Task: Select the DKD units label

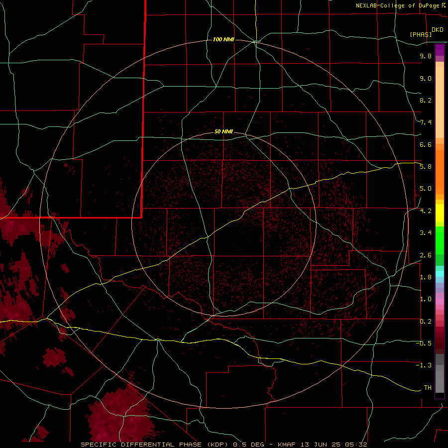Action: [x=438, y=30]
